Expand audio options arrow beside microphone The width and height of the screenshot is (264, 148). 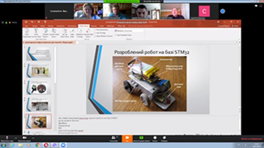16,138
